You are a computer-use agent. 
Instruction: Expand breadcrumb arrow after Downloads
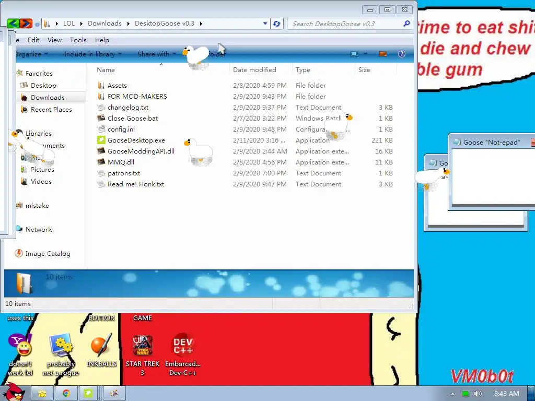pos(129,23)
